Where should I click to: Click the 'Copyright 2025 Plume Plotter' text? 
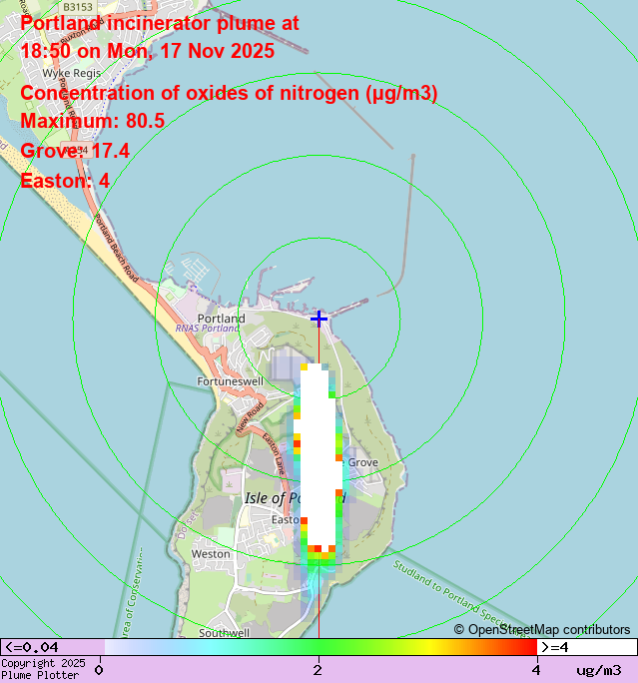tap(43, 669)
